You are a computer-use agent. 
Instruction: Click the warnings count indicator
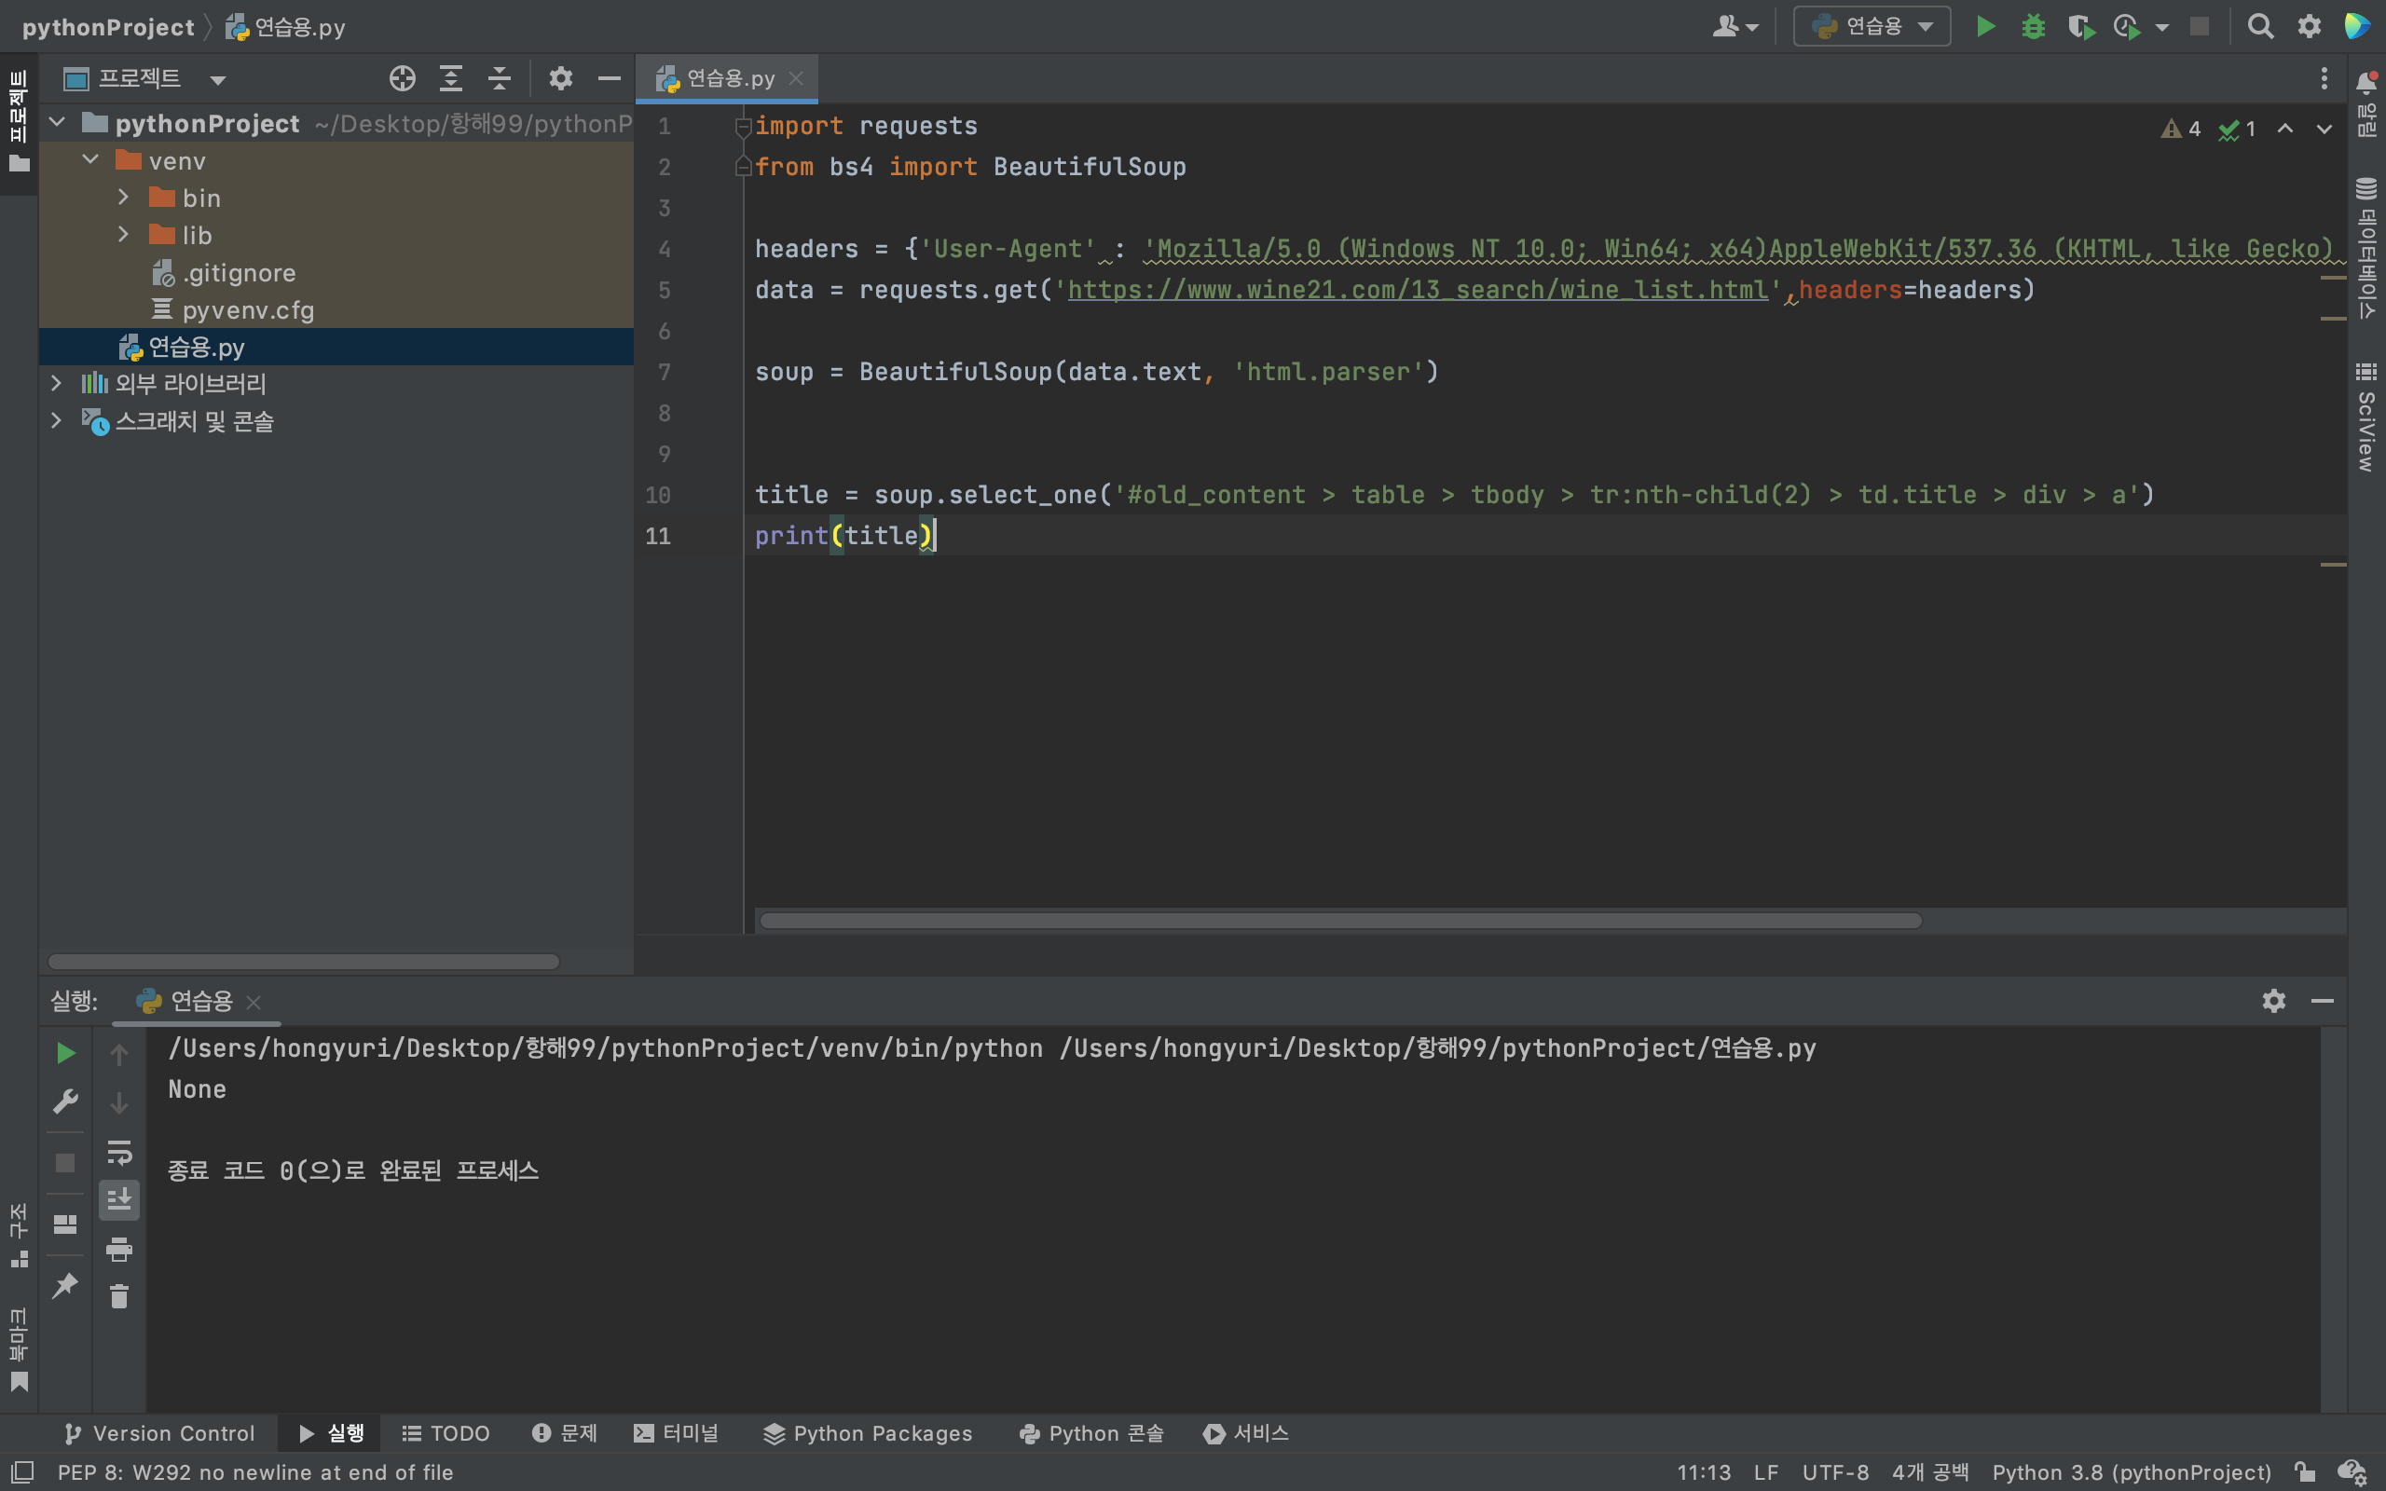click(x=2181, y=130)
